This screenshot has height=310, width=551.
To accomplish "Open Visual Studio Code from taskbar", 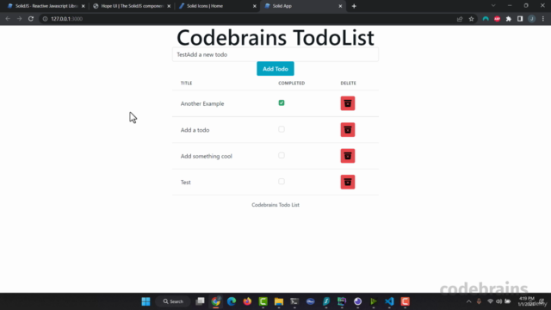I will (x=389, y=301).
